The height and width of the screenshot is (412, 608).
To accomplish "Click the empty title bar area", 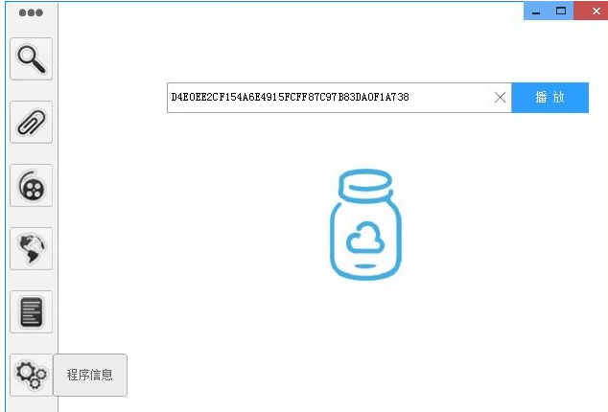I will [x=291, y=11].
